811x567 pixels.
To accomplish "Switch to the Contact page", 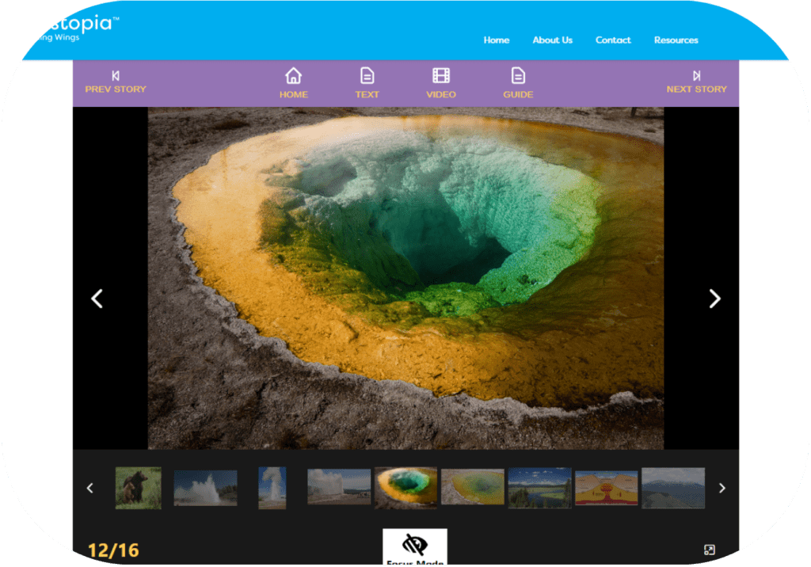I will coord(613,40).
